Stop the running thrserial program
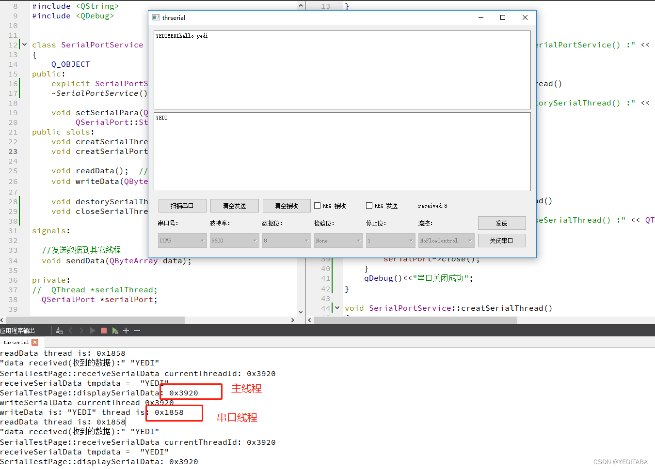The width and height of the screenshot is (655, 469). [x=103, y=331]
